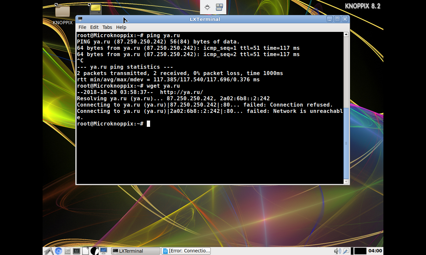Open the file manager cabinet icon
This screenshot has height=255, width=426.
(68, 251)
